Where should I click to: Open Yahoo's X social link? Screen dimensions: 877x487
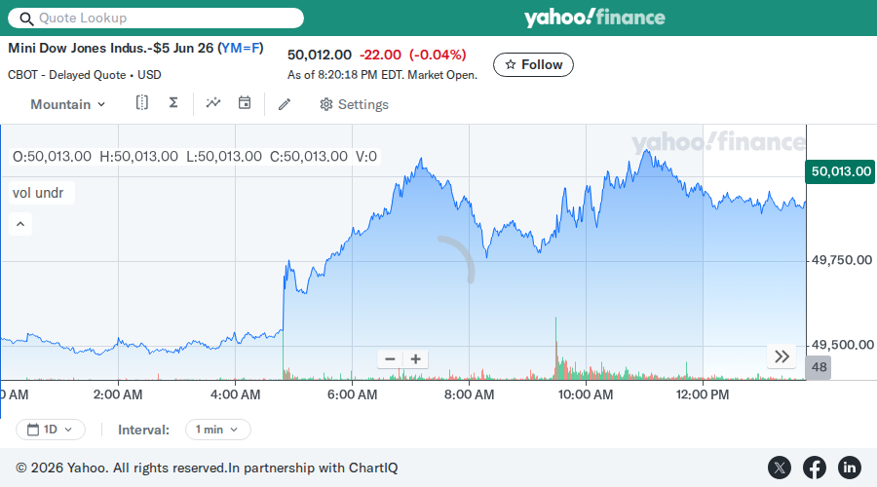pos(780,468)
